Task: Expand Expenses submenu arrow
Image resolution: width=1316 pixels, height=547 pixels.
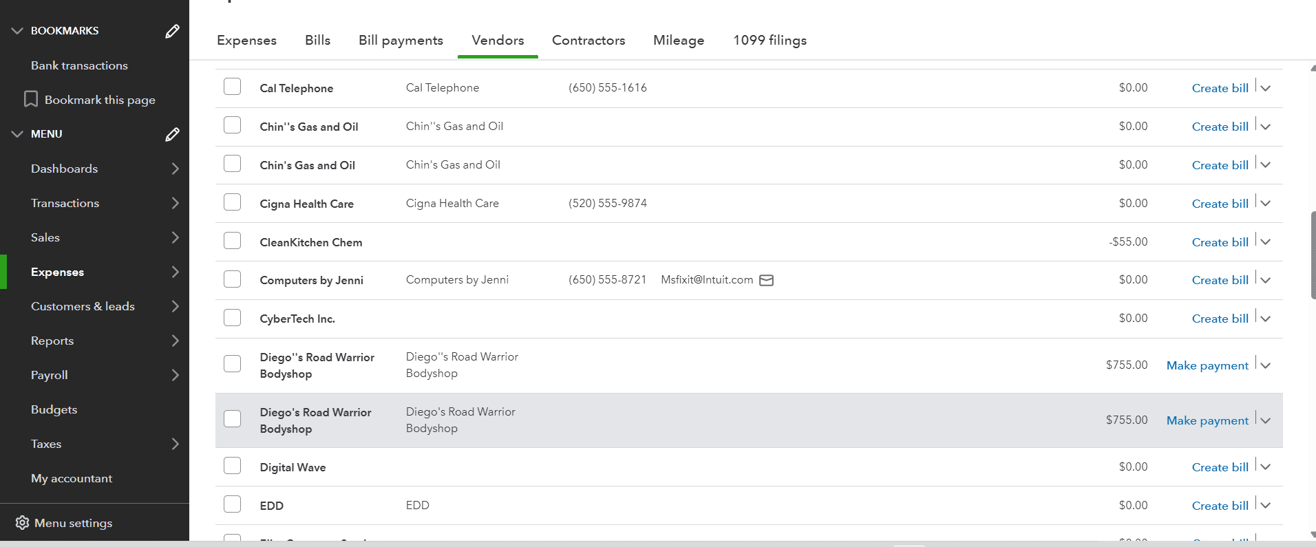Action: pyautogui.click(x=175, y=272)
